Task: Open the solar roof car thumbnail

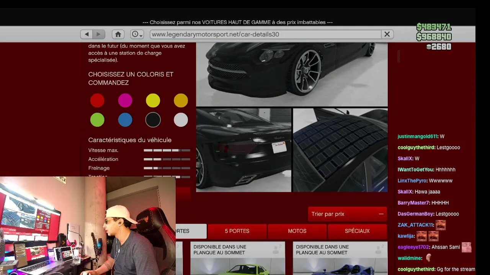Action: click(340, 150)
